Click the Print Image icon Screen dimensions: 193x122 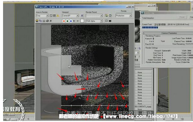(x=47, y=21)
